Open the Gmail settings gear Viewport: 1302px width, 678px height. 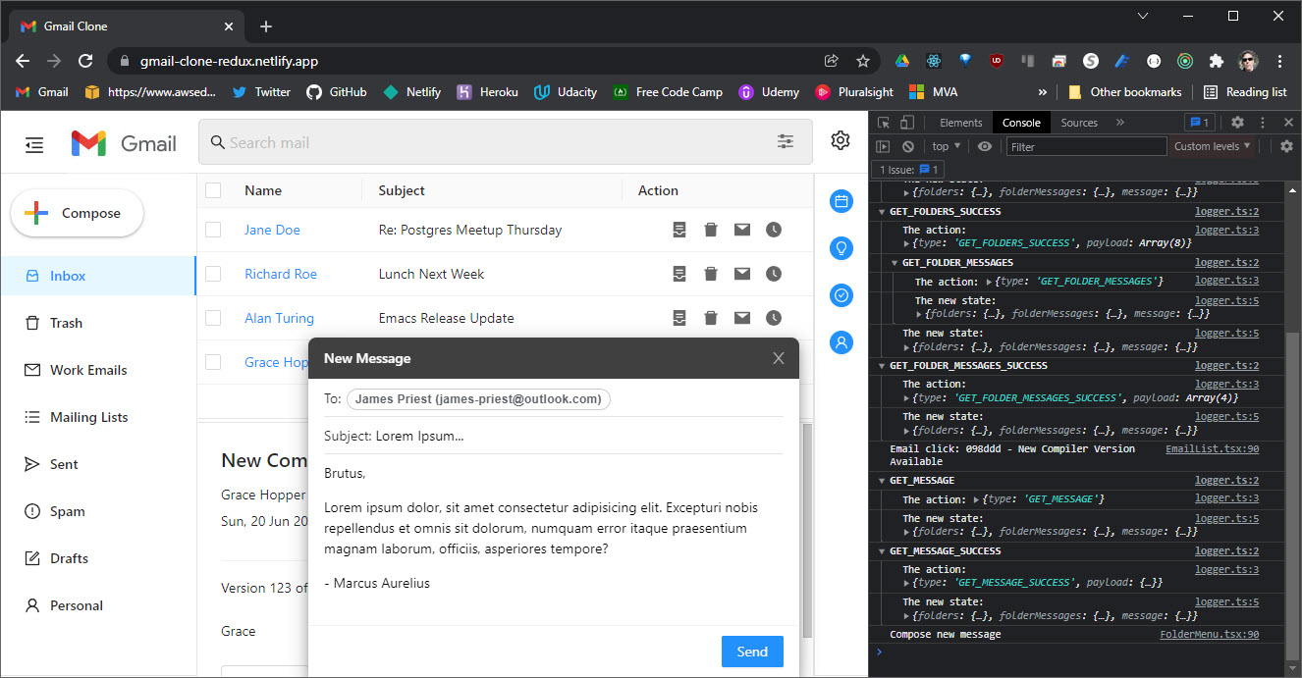tap(840, 140)
